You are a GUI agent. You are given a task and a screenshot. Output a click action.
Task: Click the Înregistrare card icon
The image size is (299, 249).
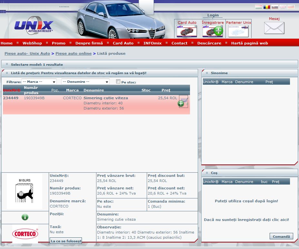point(213,31)
